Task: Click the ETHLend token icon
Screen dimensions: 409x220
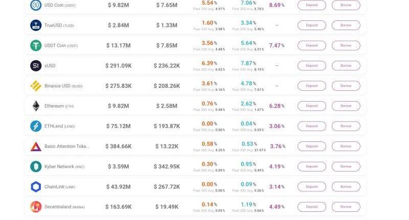Action: coord(36,126)
